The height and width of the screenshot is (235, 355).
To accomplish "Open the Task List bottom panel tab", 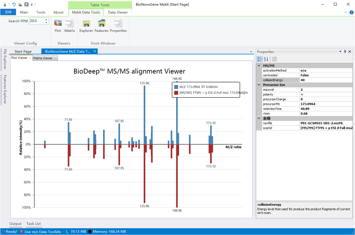I will [34, 224].
